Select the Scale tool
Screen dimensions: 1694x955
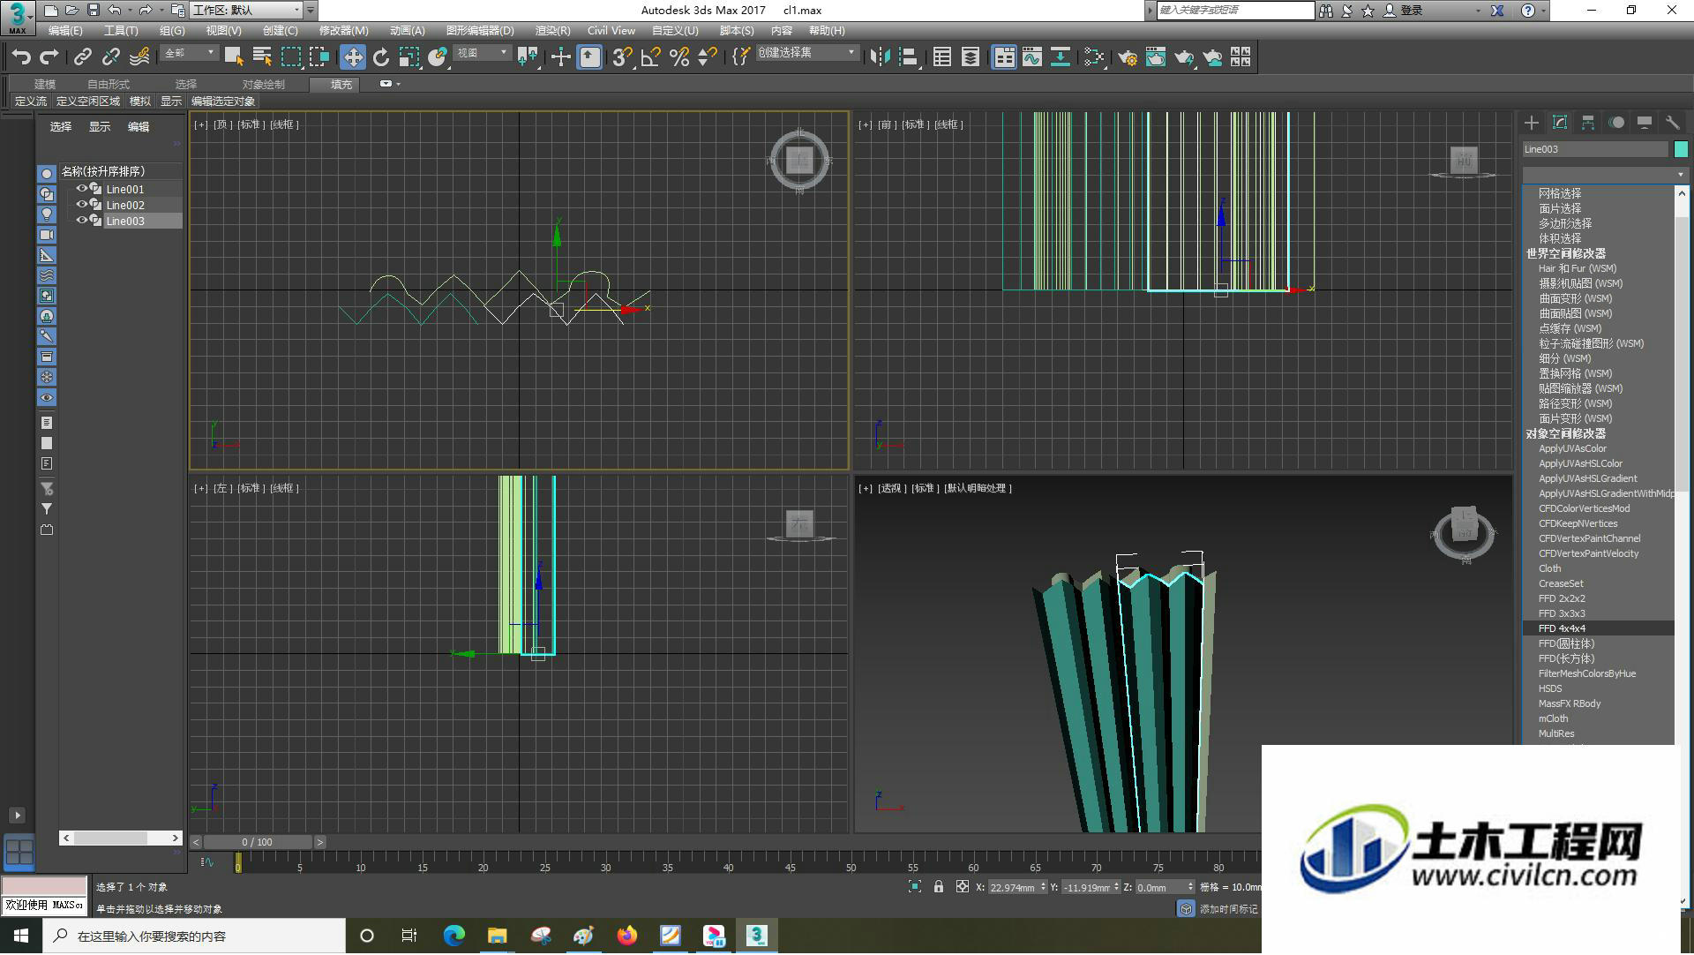point(409,57)
